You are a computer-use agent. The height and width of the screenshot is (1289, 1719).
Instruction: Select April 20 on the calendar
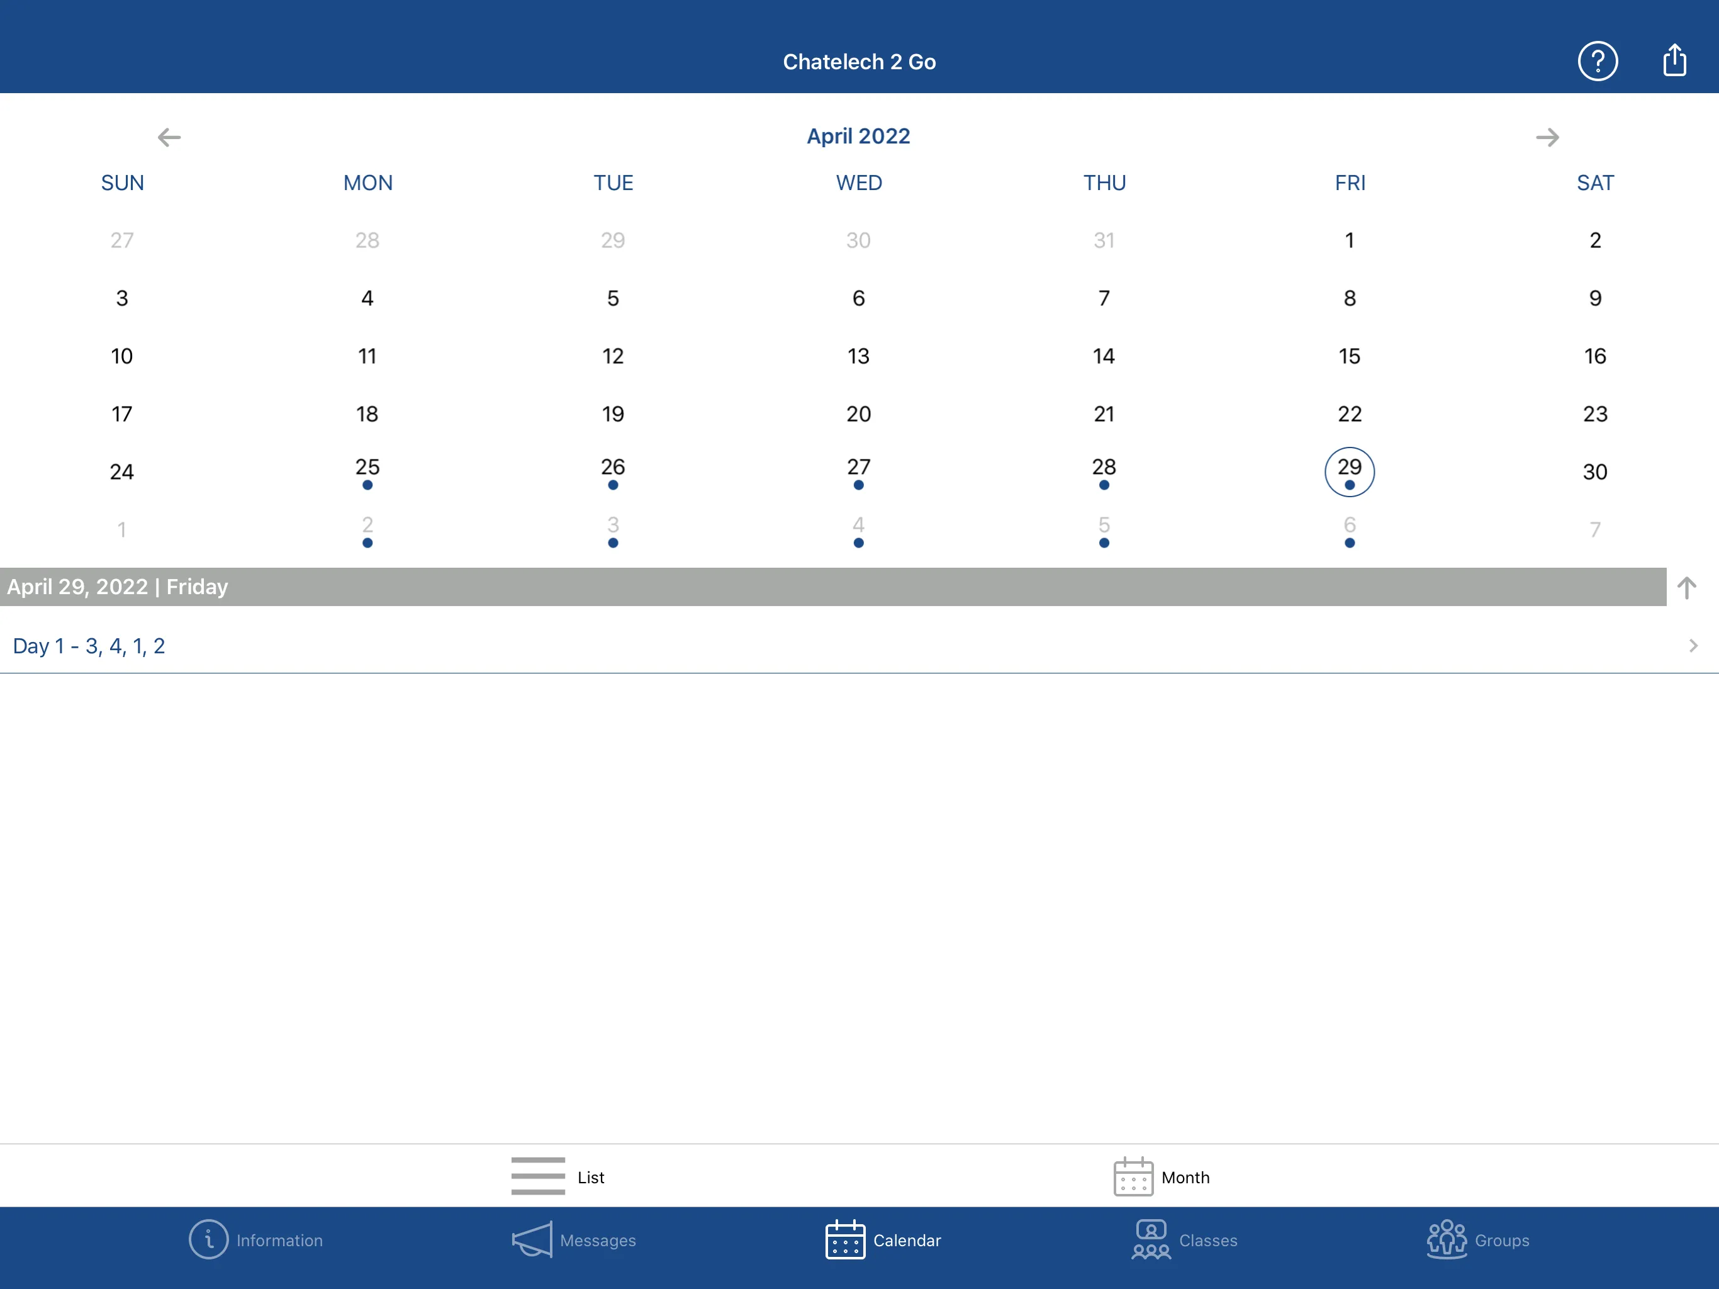pyautogui.click(x=858, y=414)
